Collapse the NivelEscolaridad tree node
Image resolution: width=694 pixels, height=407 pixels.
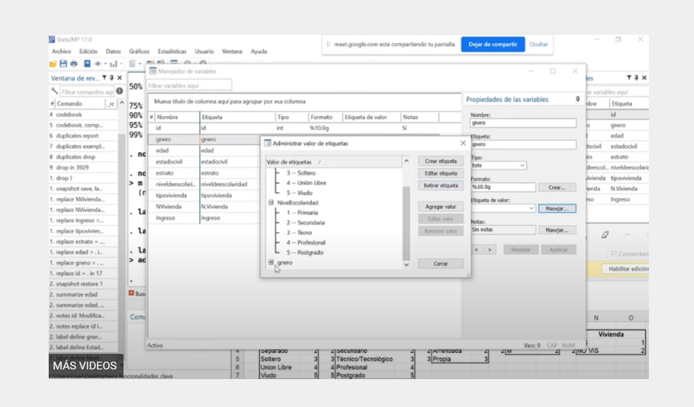click(x=271, y=203)
